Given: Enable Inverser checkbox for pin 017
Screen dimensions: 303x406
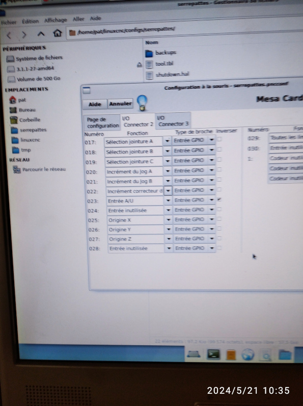Looking at the screenshot, I should [x=219, y=139].
